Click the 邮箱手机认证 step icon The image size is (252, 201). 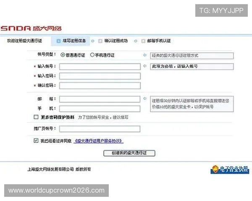tap(143, 41)
